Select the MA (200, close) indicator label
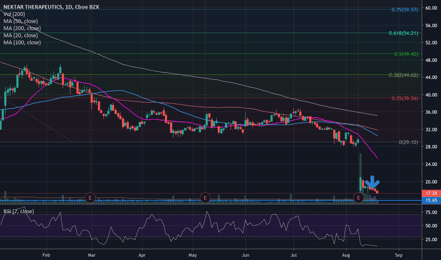The width and height of the screenshot is (441, 260). (x=22, y=28)
